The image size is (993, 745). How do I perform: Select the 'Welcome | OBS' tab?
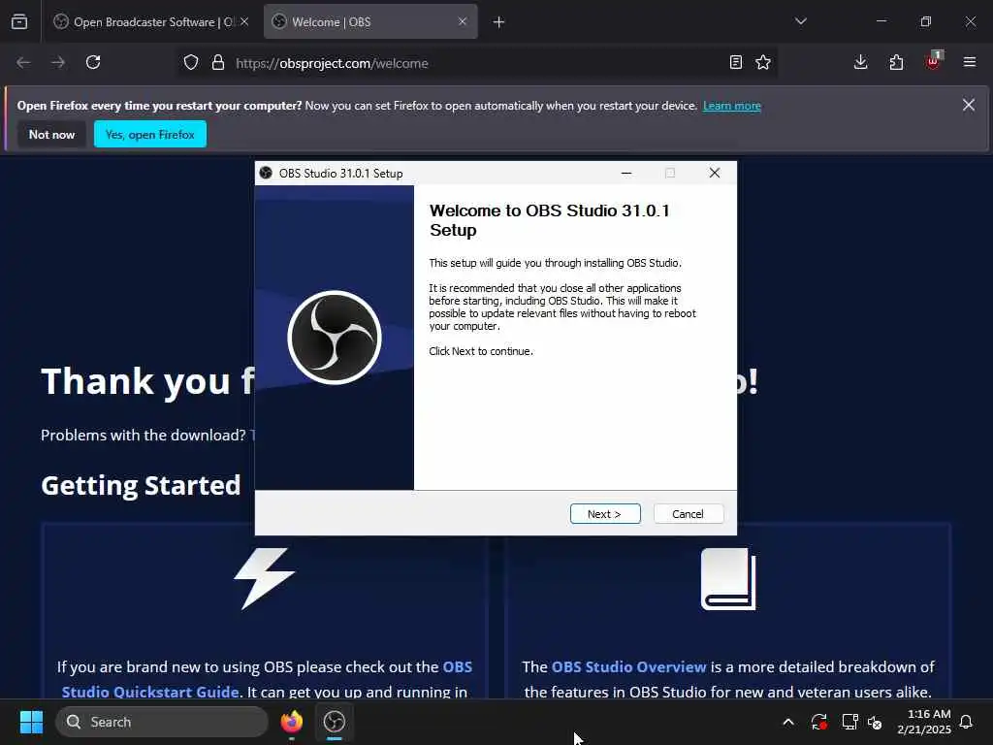click(x=370, y=22)
